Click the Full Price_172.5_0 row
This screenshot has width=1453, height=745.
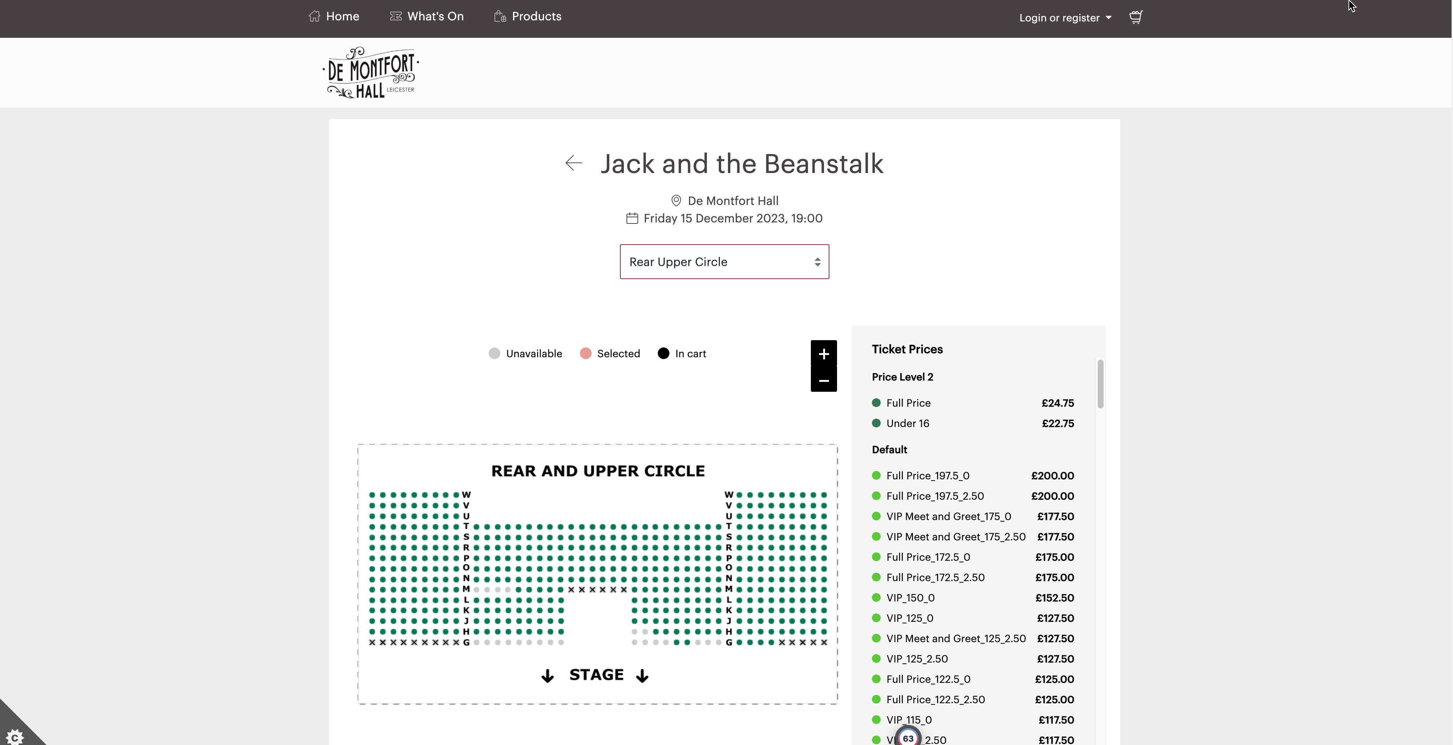click(972, 557)
